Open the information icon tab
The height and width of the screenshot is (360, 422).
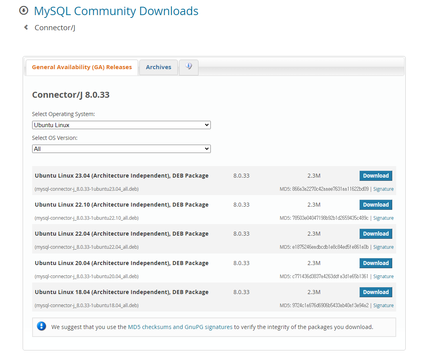[x=189, y=67]
